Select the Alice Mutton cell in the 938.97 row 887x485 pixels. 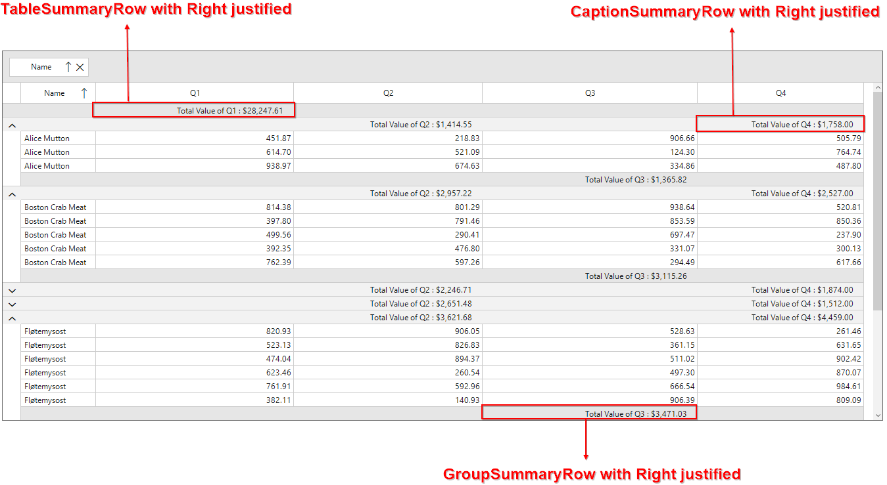coord(59,166)
